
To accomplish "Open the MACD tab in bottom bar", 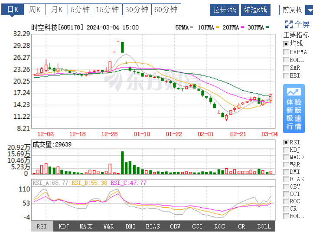I will 86,226.
